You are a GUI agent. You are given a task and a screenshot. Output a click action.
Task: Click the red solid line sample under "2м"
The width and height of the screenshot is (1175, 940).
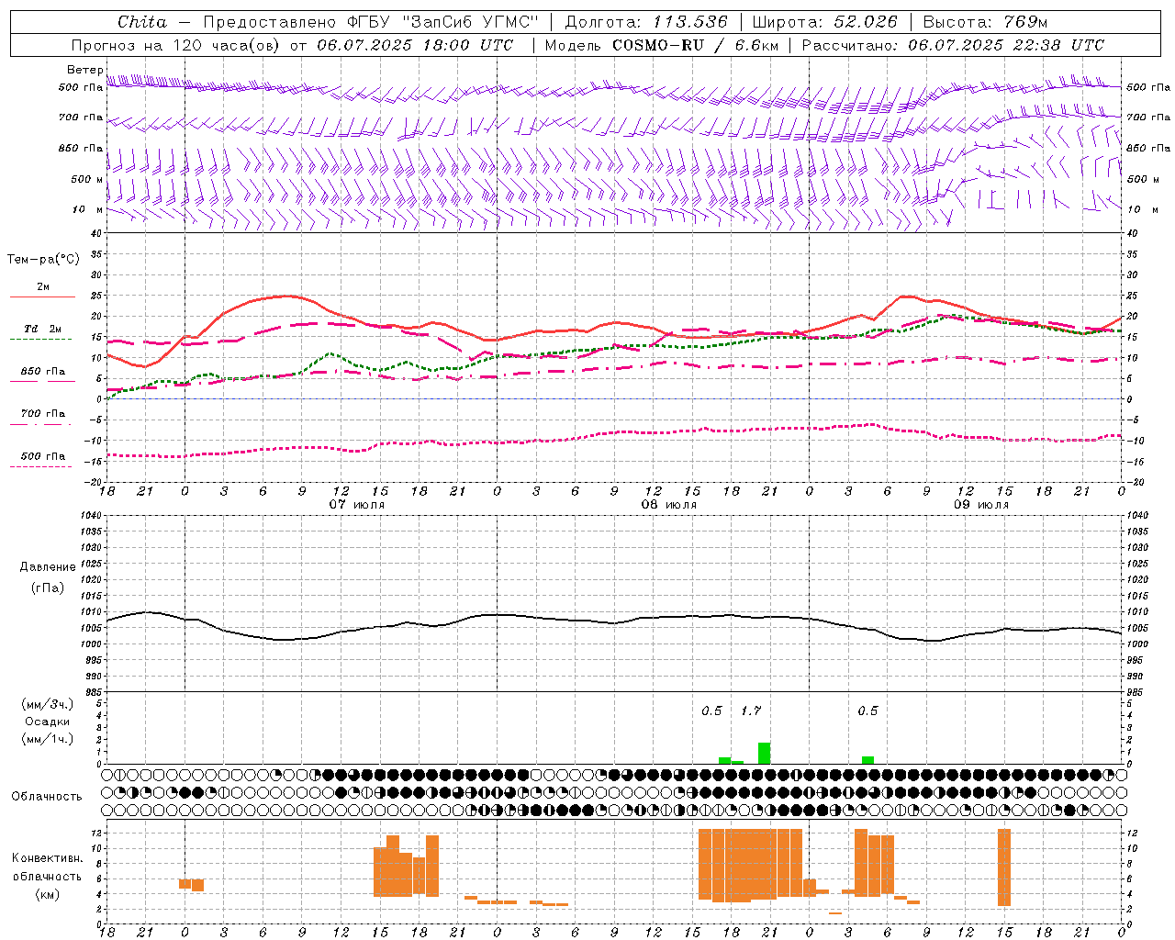point(42,297)
